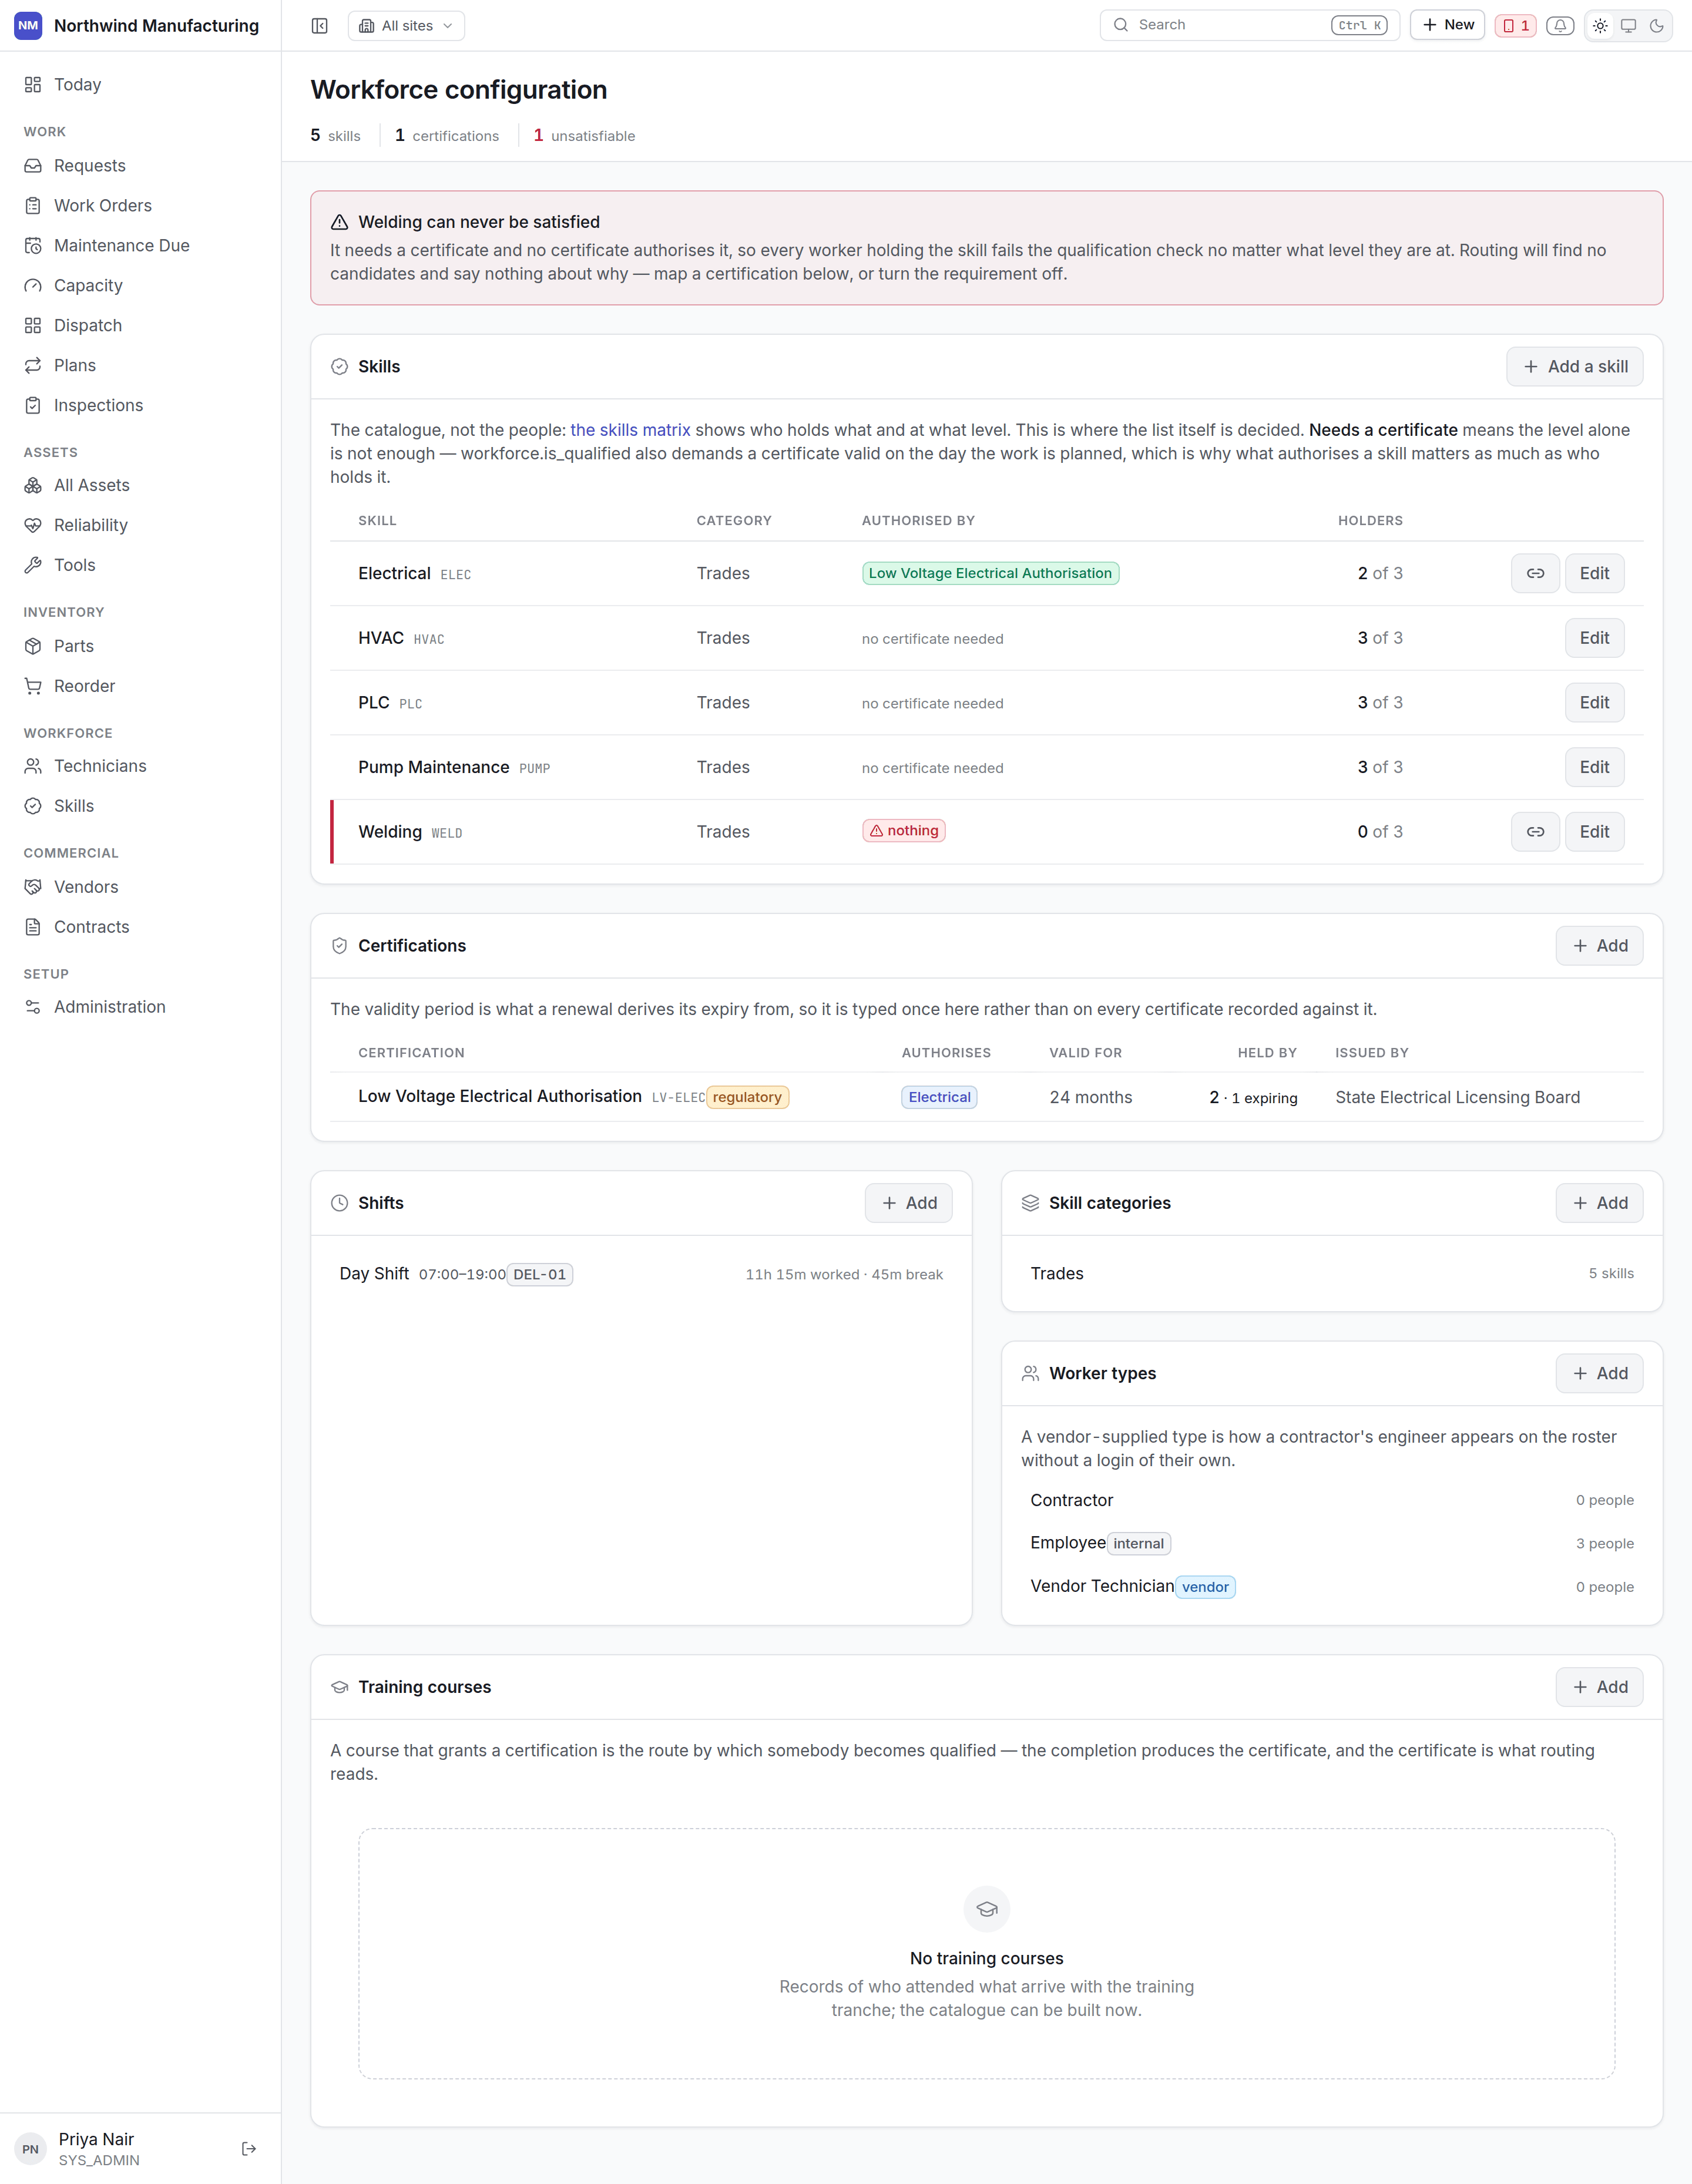Click the Reliability heart icon
The image size is (1692, 2184).
coord(33,526)
